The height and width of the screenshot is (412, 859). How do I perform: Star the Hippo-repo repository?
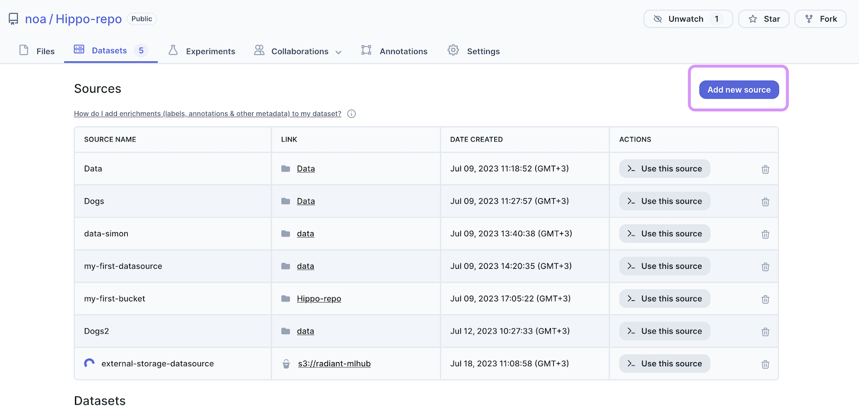click(x=763, y=19)
